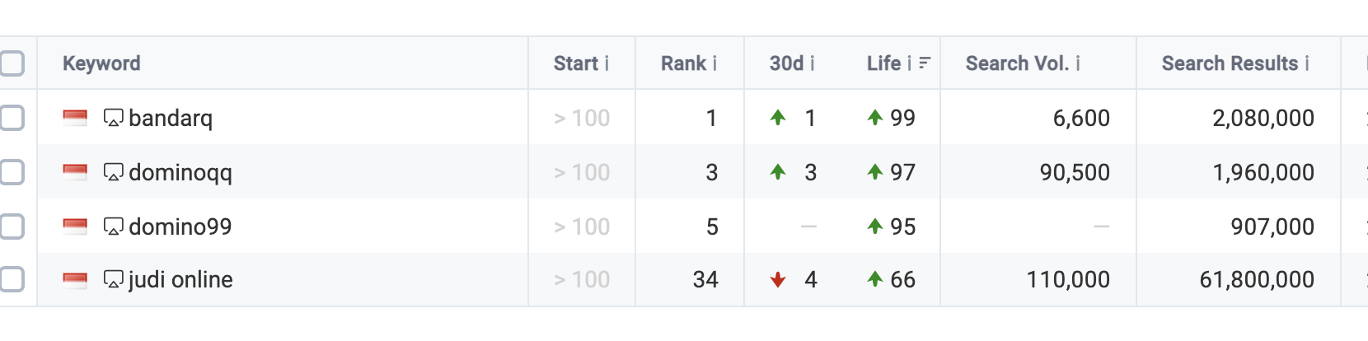This screenshot has width=1368, height=341.
Task: Click the Indonesia flag icon beside domino99
Action: pos(75,227)
